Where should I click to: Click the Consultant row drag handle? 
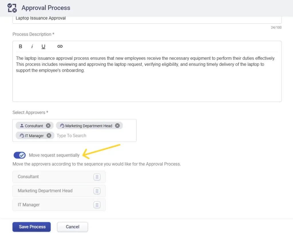[x=97, y=177]
